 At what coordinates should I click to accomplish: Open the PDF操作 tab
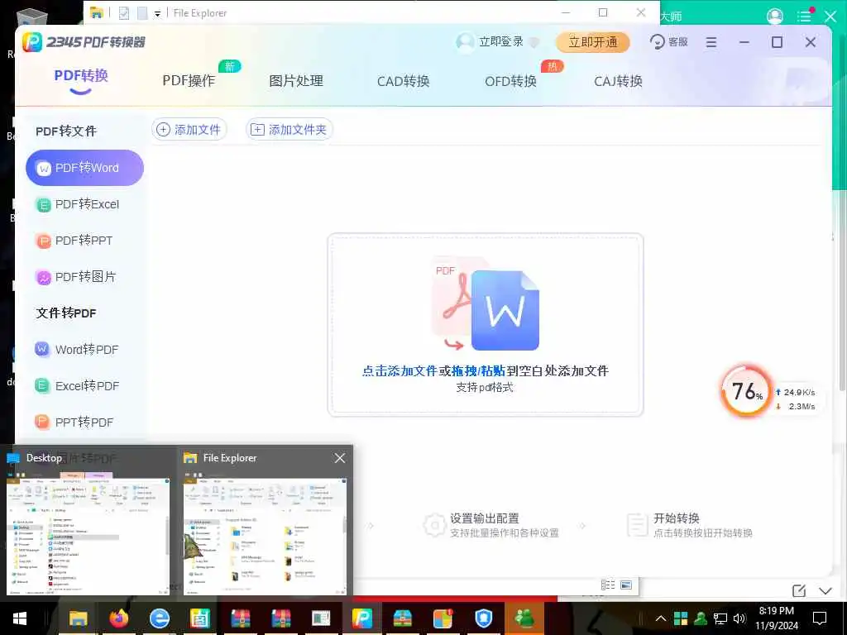pos(189,81)
